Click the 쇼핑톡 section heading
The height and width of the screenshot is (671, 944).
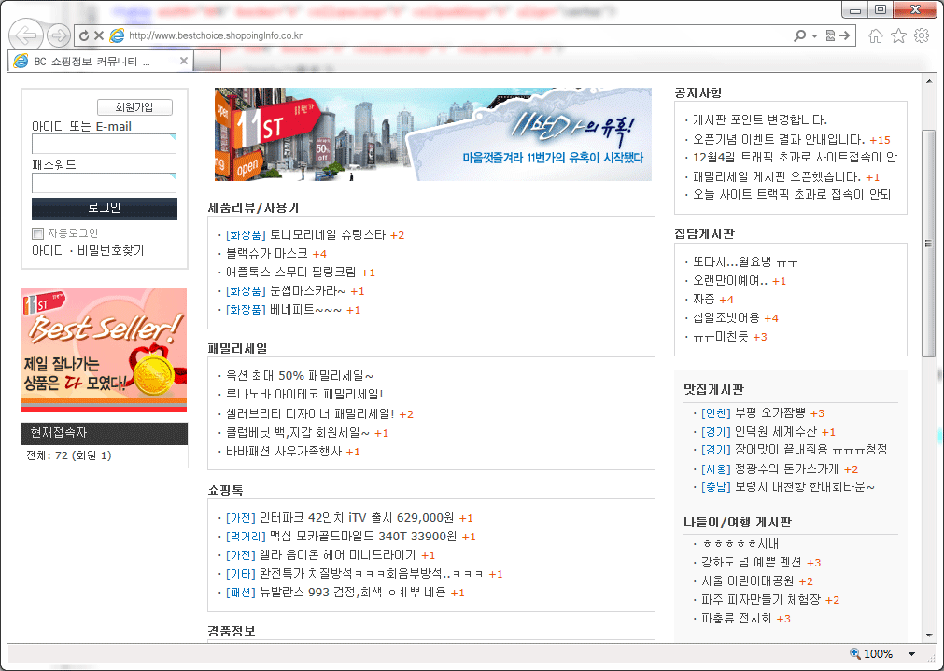[x=226, y=490]
